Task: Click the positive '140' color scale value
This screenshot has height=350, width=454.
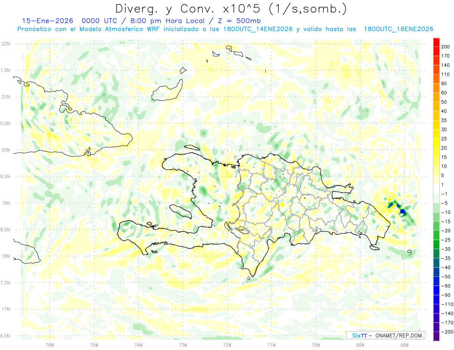Action: point(446,65)
